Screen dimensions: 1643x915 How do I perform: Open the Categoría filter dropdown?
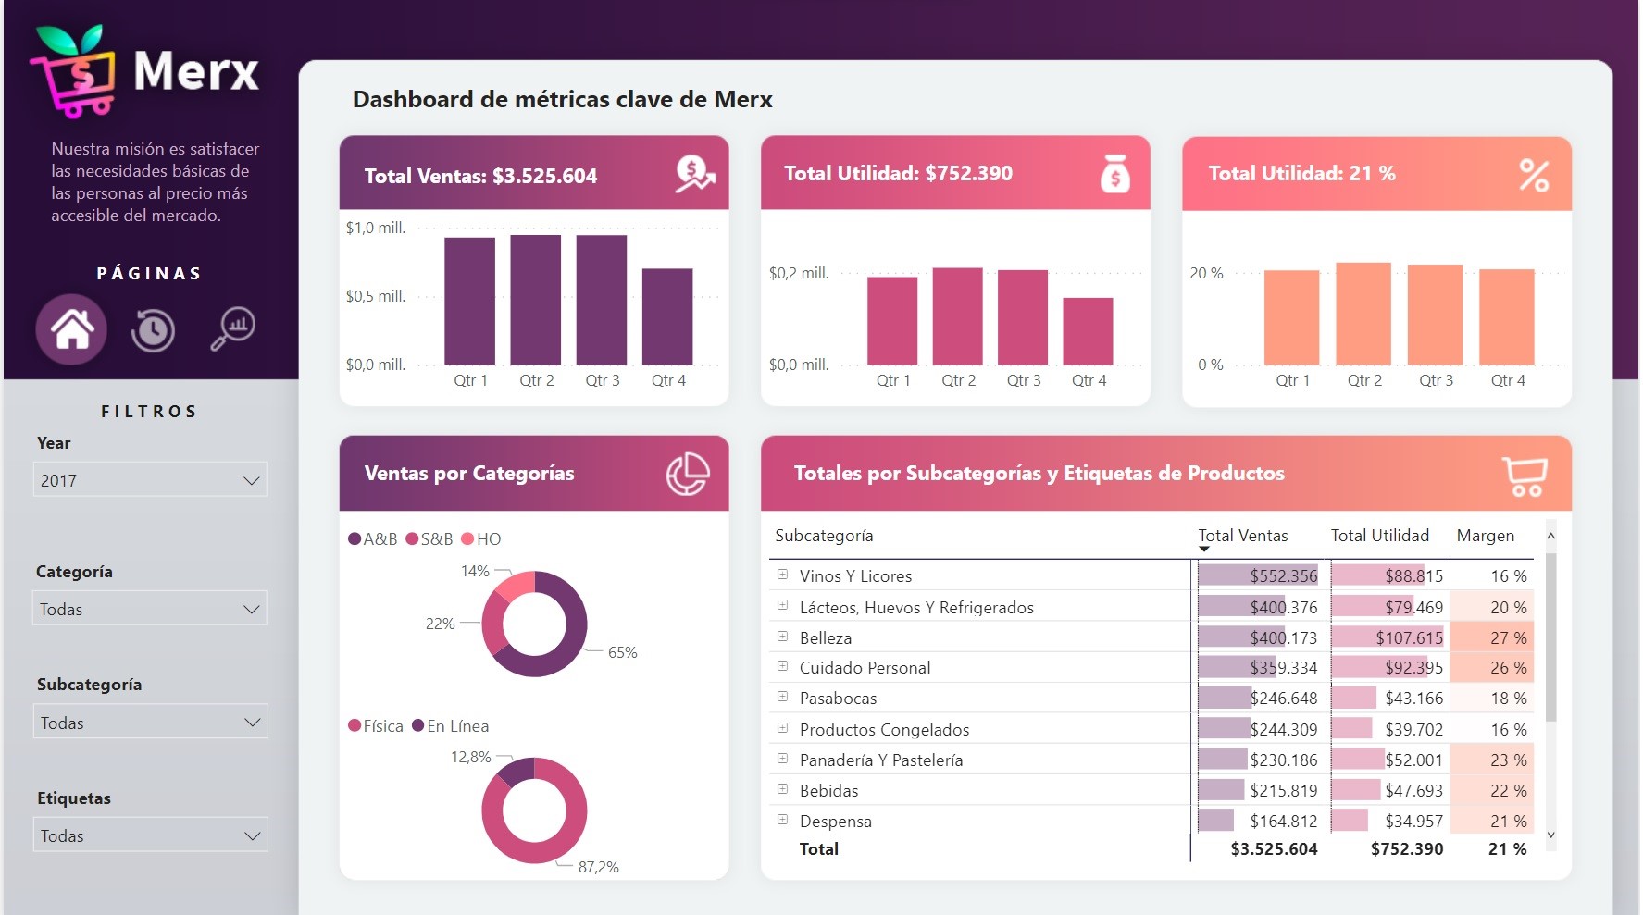150,609
